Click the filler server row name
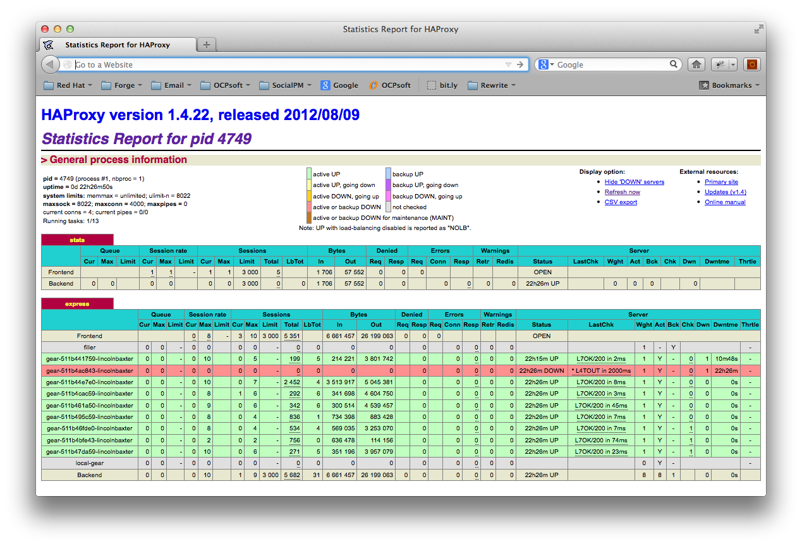The width and height of the screenshot is (802, 546). pos(89,348)
